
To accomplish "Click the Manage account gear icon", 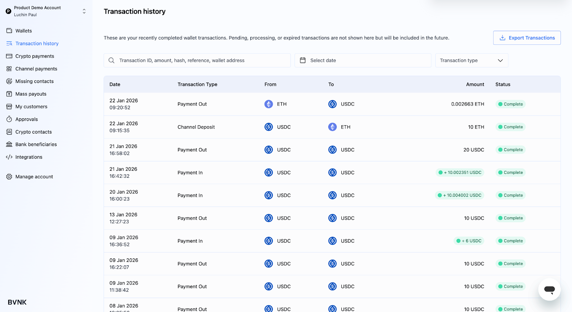I will pos(9,177).
